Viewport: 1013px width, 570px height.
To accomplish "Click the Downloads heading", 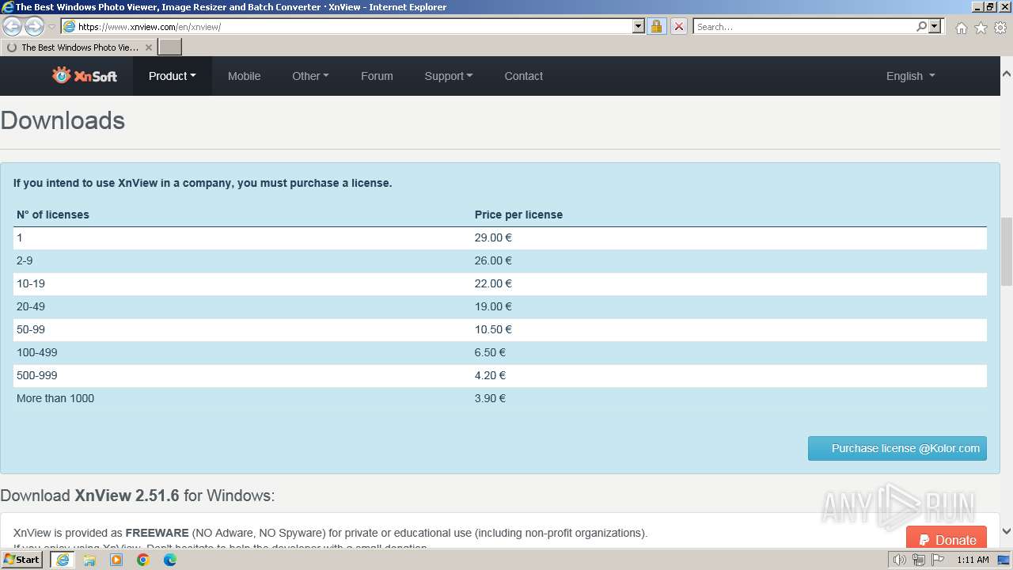I will coord(63,120).
